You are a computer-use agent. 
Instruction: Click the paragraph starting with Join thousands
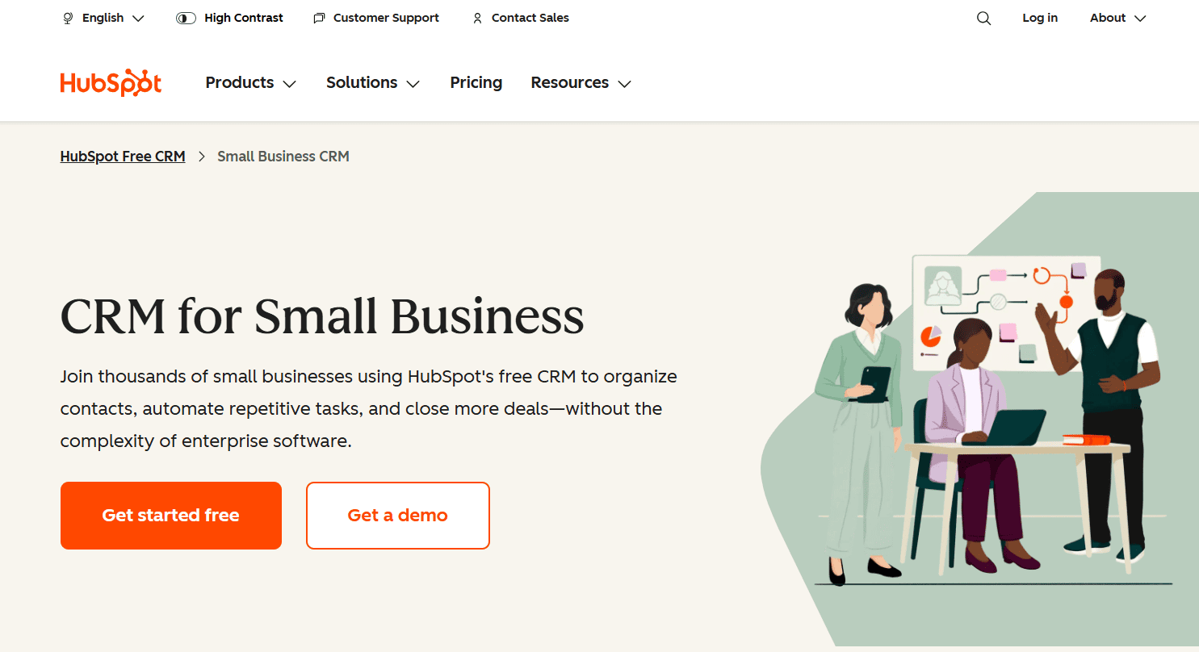(369, 409)
